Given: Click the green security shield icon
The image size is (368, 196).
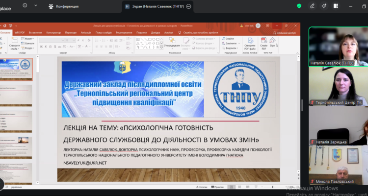Looking at the screenshot, I should (x=299, y=6).
